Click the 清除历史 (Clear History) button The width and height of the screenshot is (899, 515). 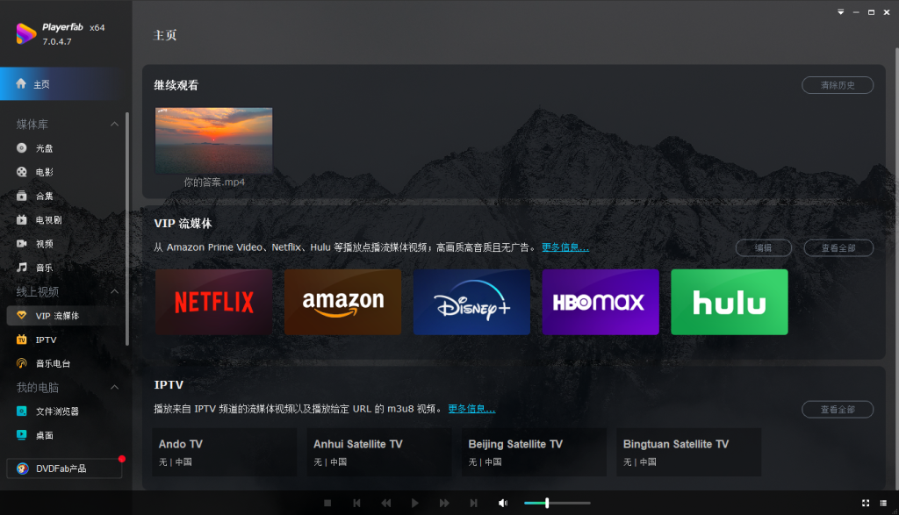(x=836, y=85)
